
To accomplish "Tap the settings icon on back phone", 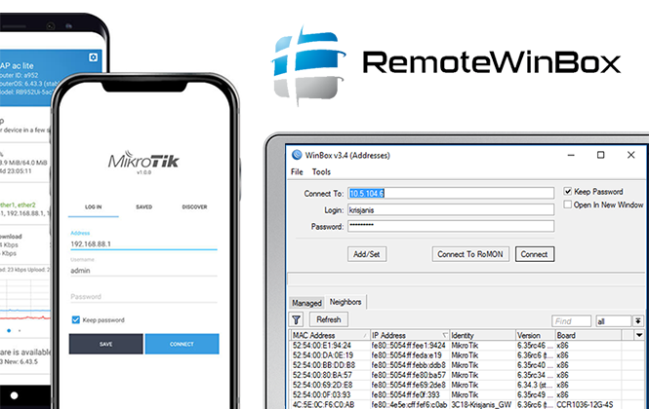I will coord(95,57).
